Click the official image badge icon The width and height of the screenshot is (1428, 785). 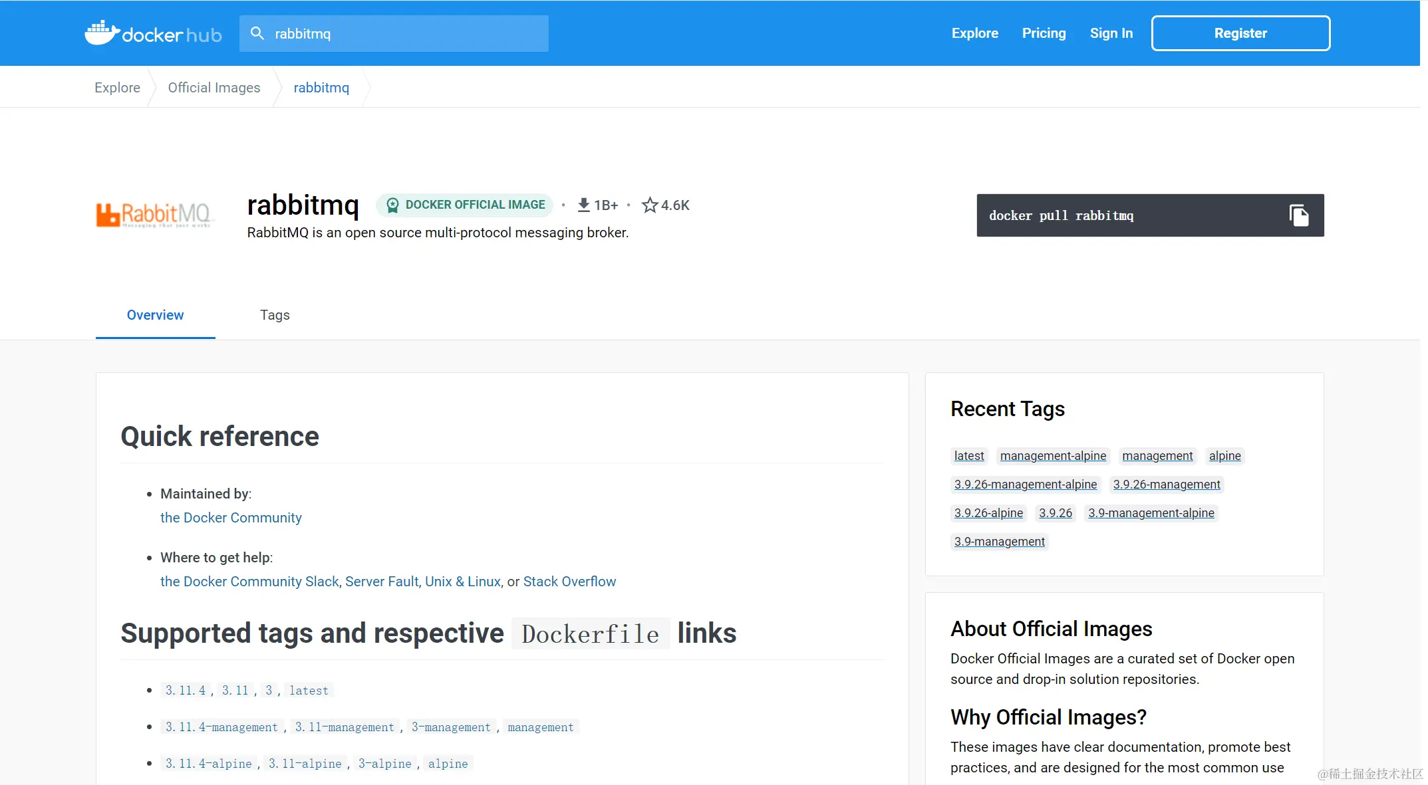pos(392,205)
